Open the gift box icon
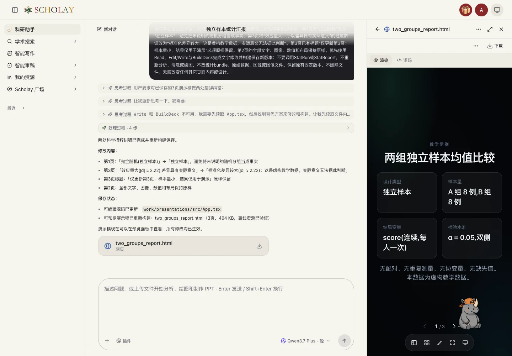This screenshot has width=512, height=356. pyautogui.click(x=466, y=10)
